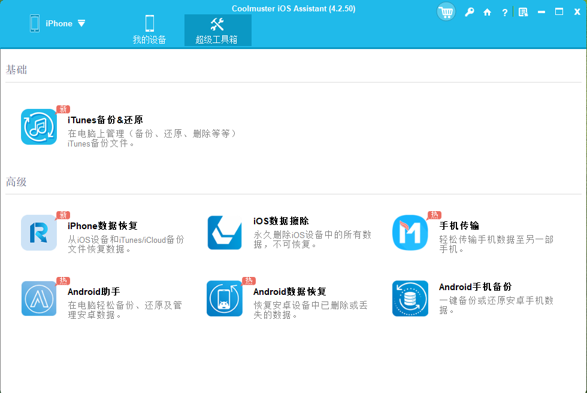Launch the iTunes备份&还原 icon
This screenshot has width=587, height=393.
click(39, 127)
